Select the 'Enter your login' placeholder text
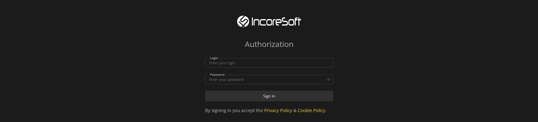 (x=222, y=63)
